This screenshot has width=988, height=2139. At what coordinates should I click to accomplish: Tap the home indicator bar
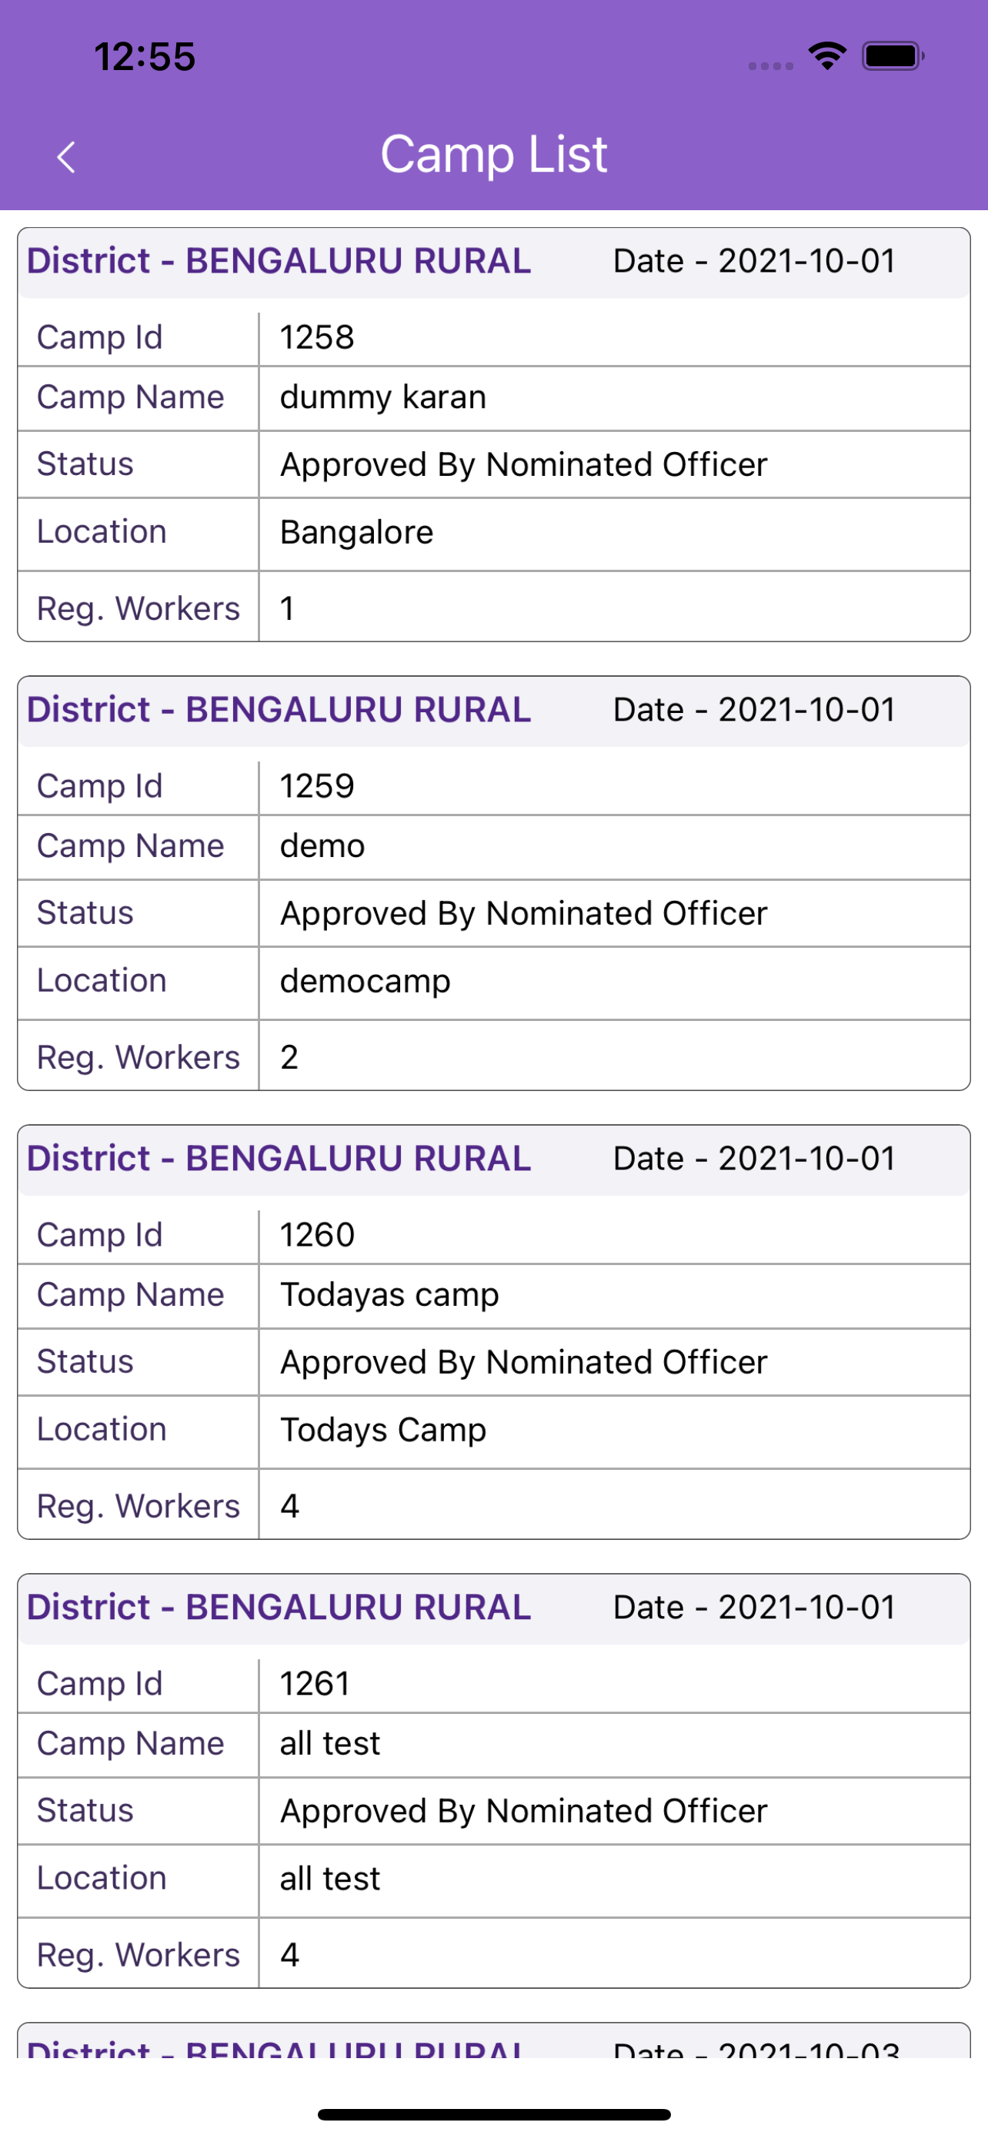(493, 2114)
